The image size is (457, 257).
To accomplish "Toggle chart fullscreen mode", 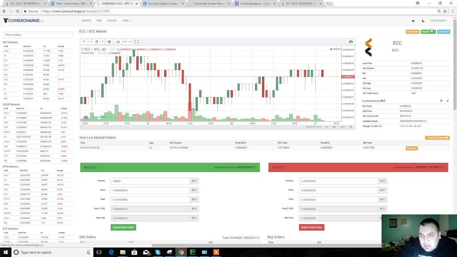I will (136, 42).
